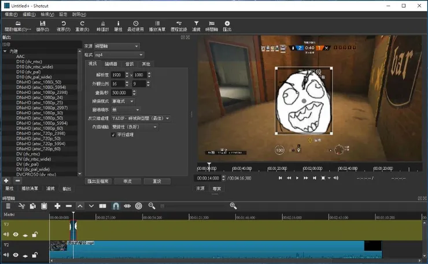The image size is (428, 264).
Task: Toggle the Snap magnet button
Action: (x=116, y=206)
